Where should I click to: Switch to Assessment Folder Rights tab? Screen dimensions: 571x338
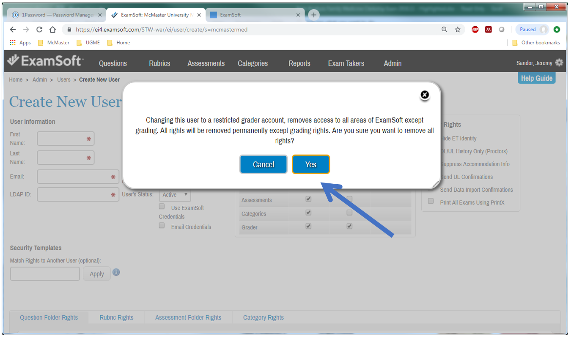click(x=188, y=318)
